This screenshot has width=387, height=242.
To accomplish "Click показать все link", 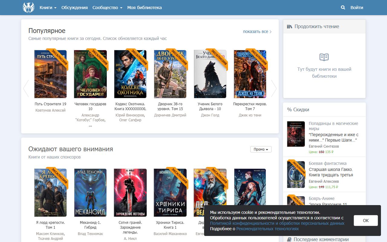I will (257, 31).
